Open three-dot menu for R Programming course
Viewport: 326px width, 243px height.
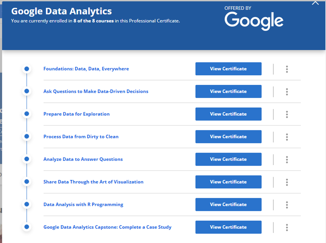click(287, 205)
